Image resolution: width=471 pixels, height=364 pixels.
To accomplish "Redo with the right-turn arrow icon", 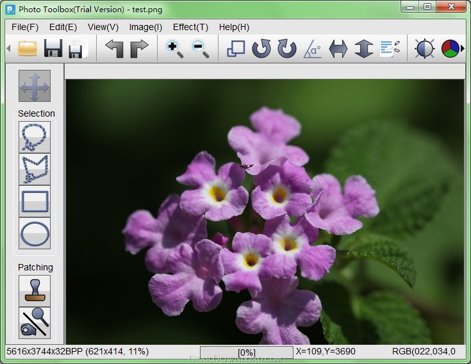I will click(140, 48).
